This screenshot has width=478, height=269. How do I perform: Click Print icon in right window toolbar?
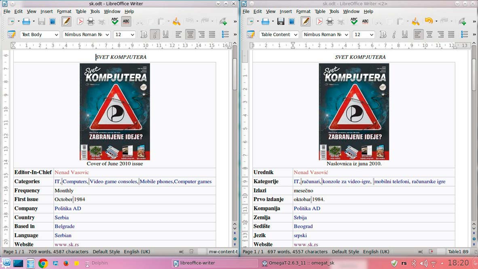coord(330,21)
